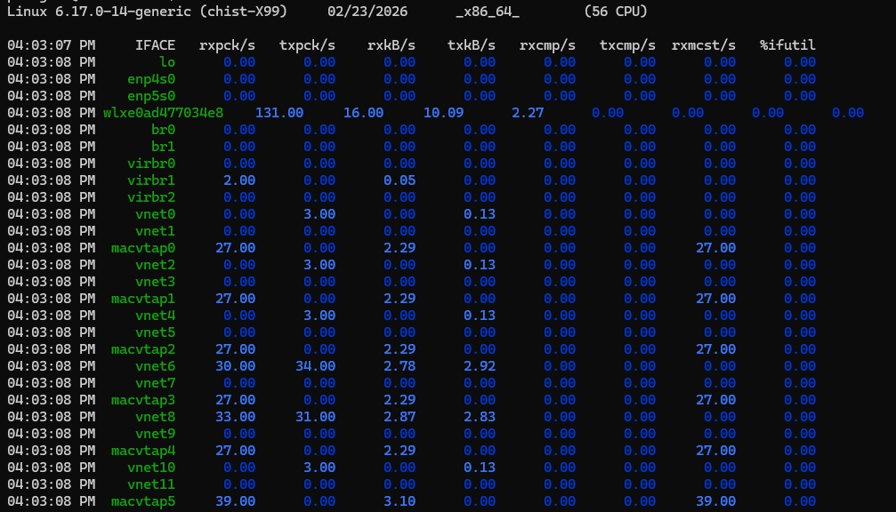Click the 131.00 rxpck/s value
896x512 pixels.
[x=279, y=113]
